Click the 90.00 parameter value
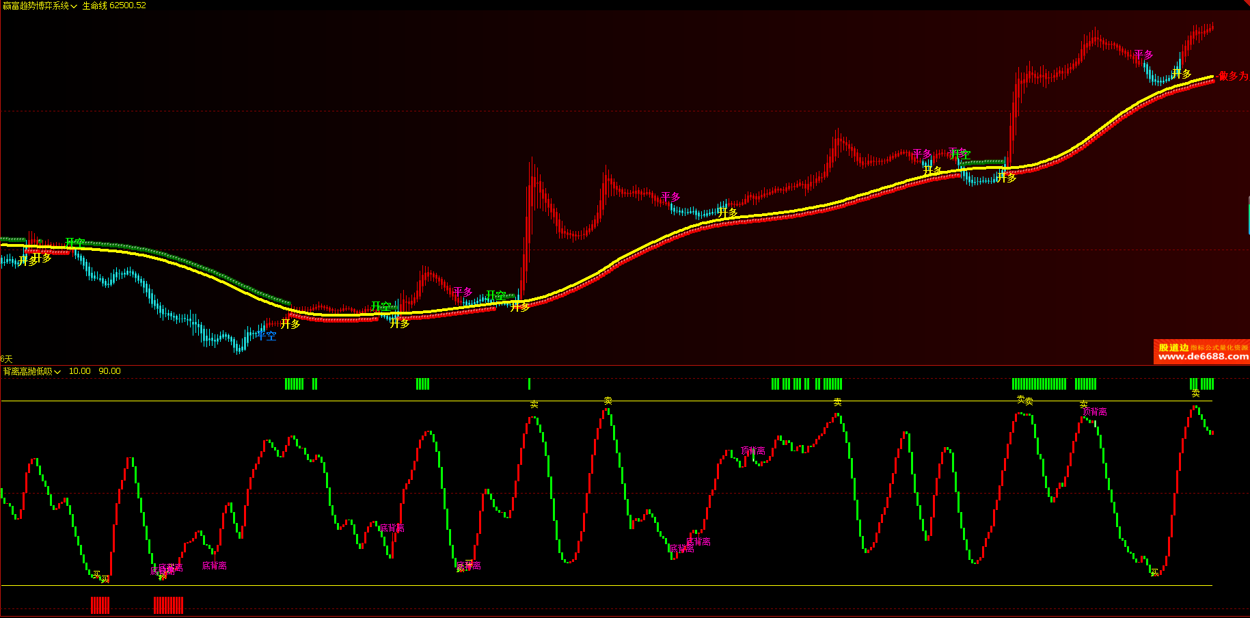 [x=109, y=371]
